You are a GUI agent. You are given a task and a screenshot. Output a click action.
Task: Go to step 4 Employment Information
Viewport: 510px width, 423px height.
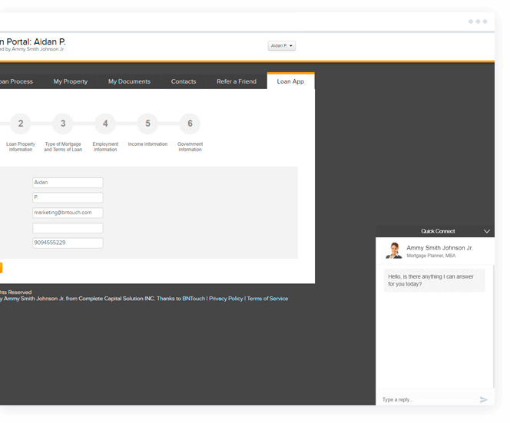point(105,124)
